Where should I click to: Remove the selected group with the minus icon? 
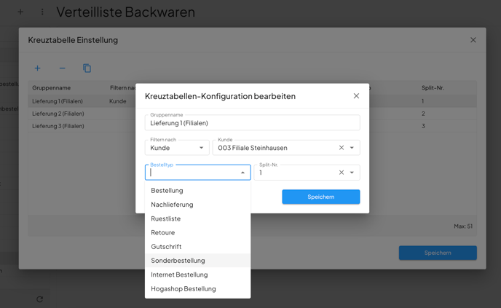(62, 68)
